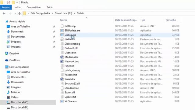Click the VidSize.exe application icon
Screen dimensions: 195x110
(62, 101)
